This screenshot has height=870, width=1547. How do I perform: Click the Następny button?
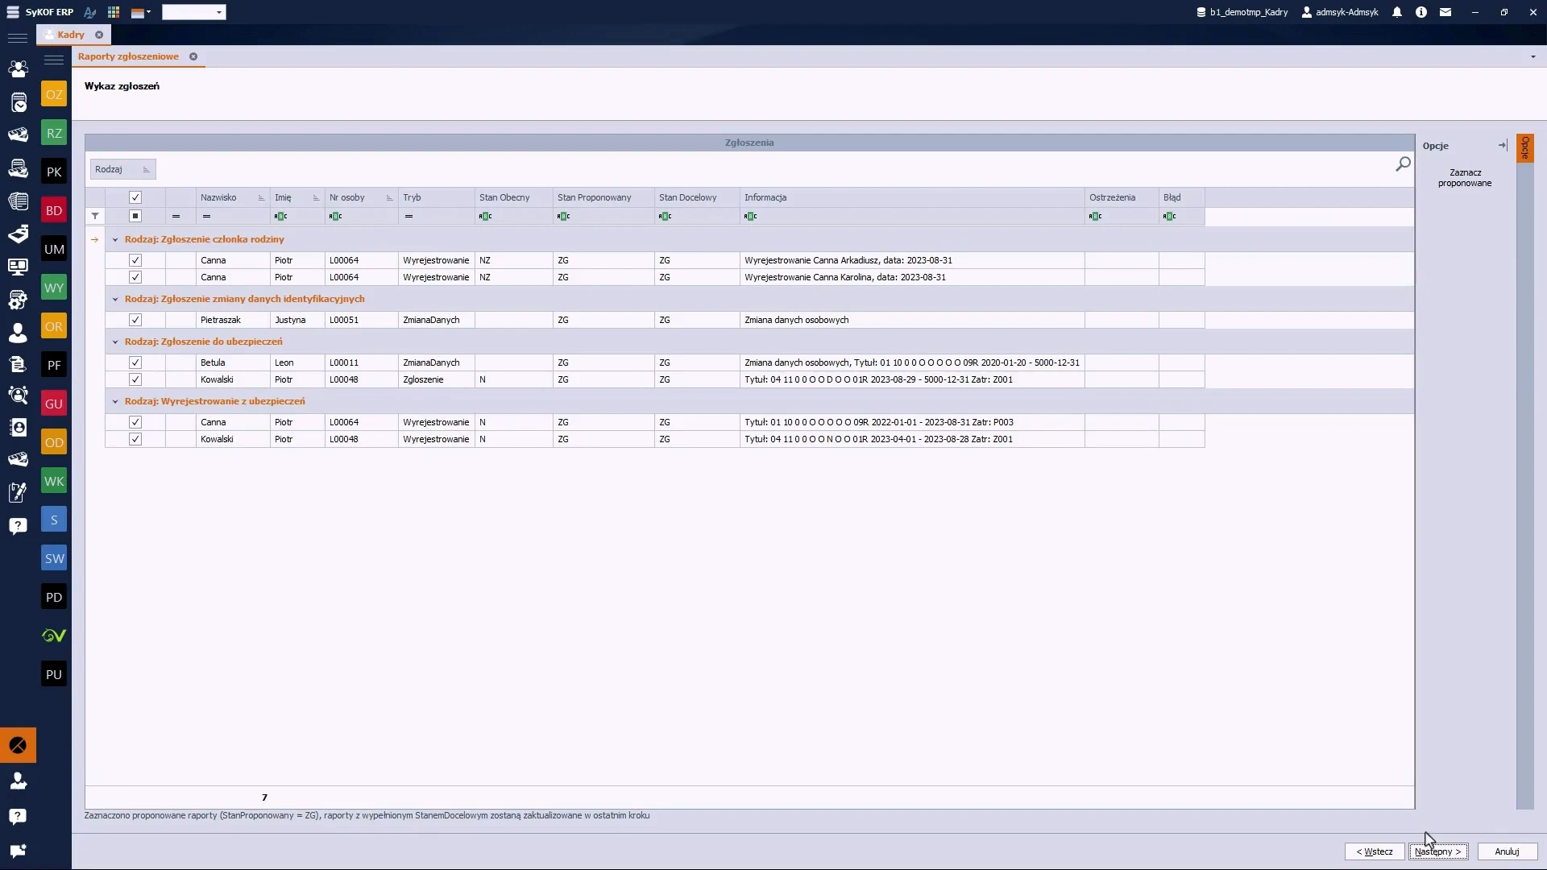click(x=1438, y=851)
